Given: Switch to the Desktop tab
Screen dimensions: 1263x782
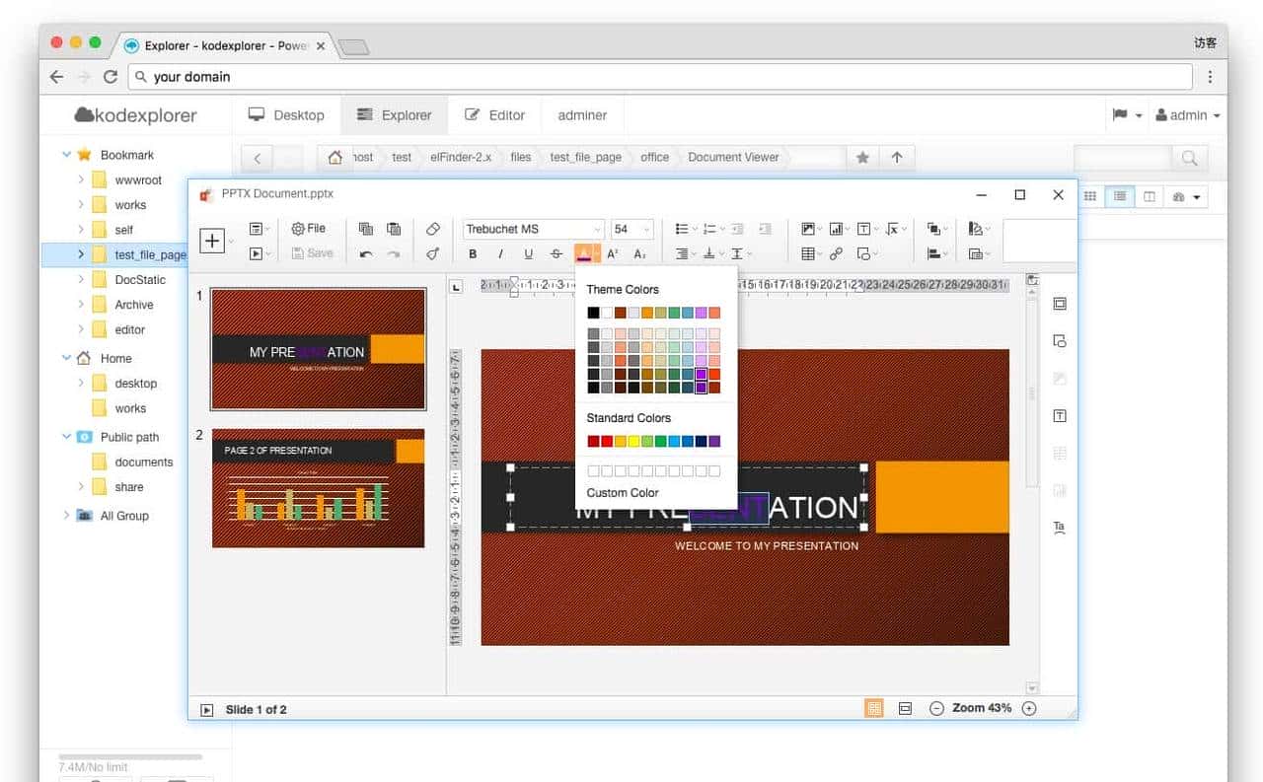Looking at the screenshot, I should (286, 114).
